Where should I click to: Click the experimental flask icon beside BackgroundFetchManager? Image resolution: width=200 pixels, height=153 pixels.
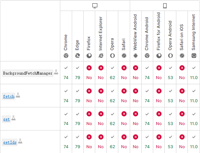tap(56, 72)
